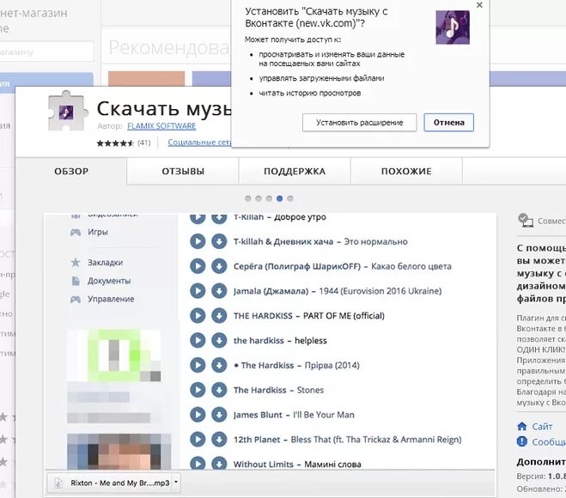The height and width of the screenshot is (498, 566).
Task: Switch to the ПОХОЖИЕ tab
Action: [x=406, y=171]
